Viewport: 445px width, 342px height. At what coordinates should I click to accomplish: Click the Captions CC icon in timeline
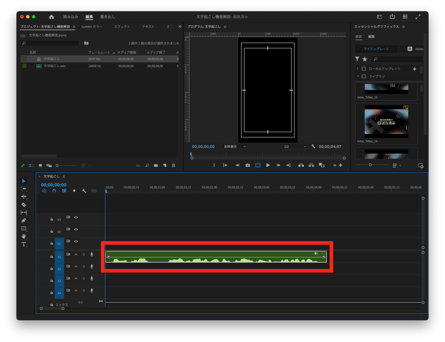click(x=94, y=190)
